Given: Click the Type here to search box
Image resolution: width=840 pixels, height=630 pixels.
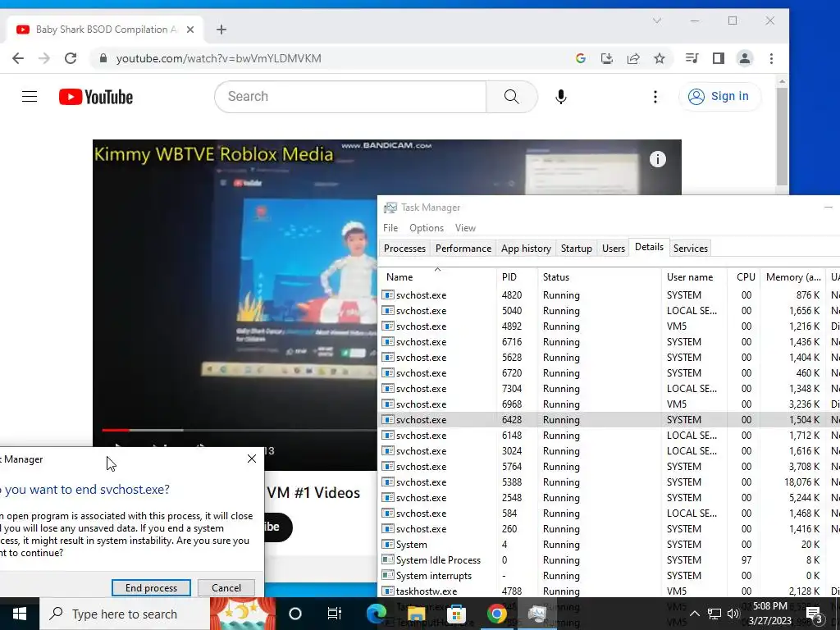Looking at the screenshot, I should pyautogui.click(x=125, y=614).
